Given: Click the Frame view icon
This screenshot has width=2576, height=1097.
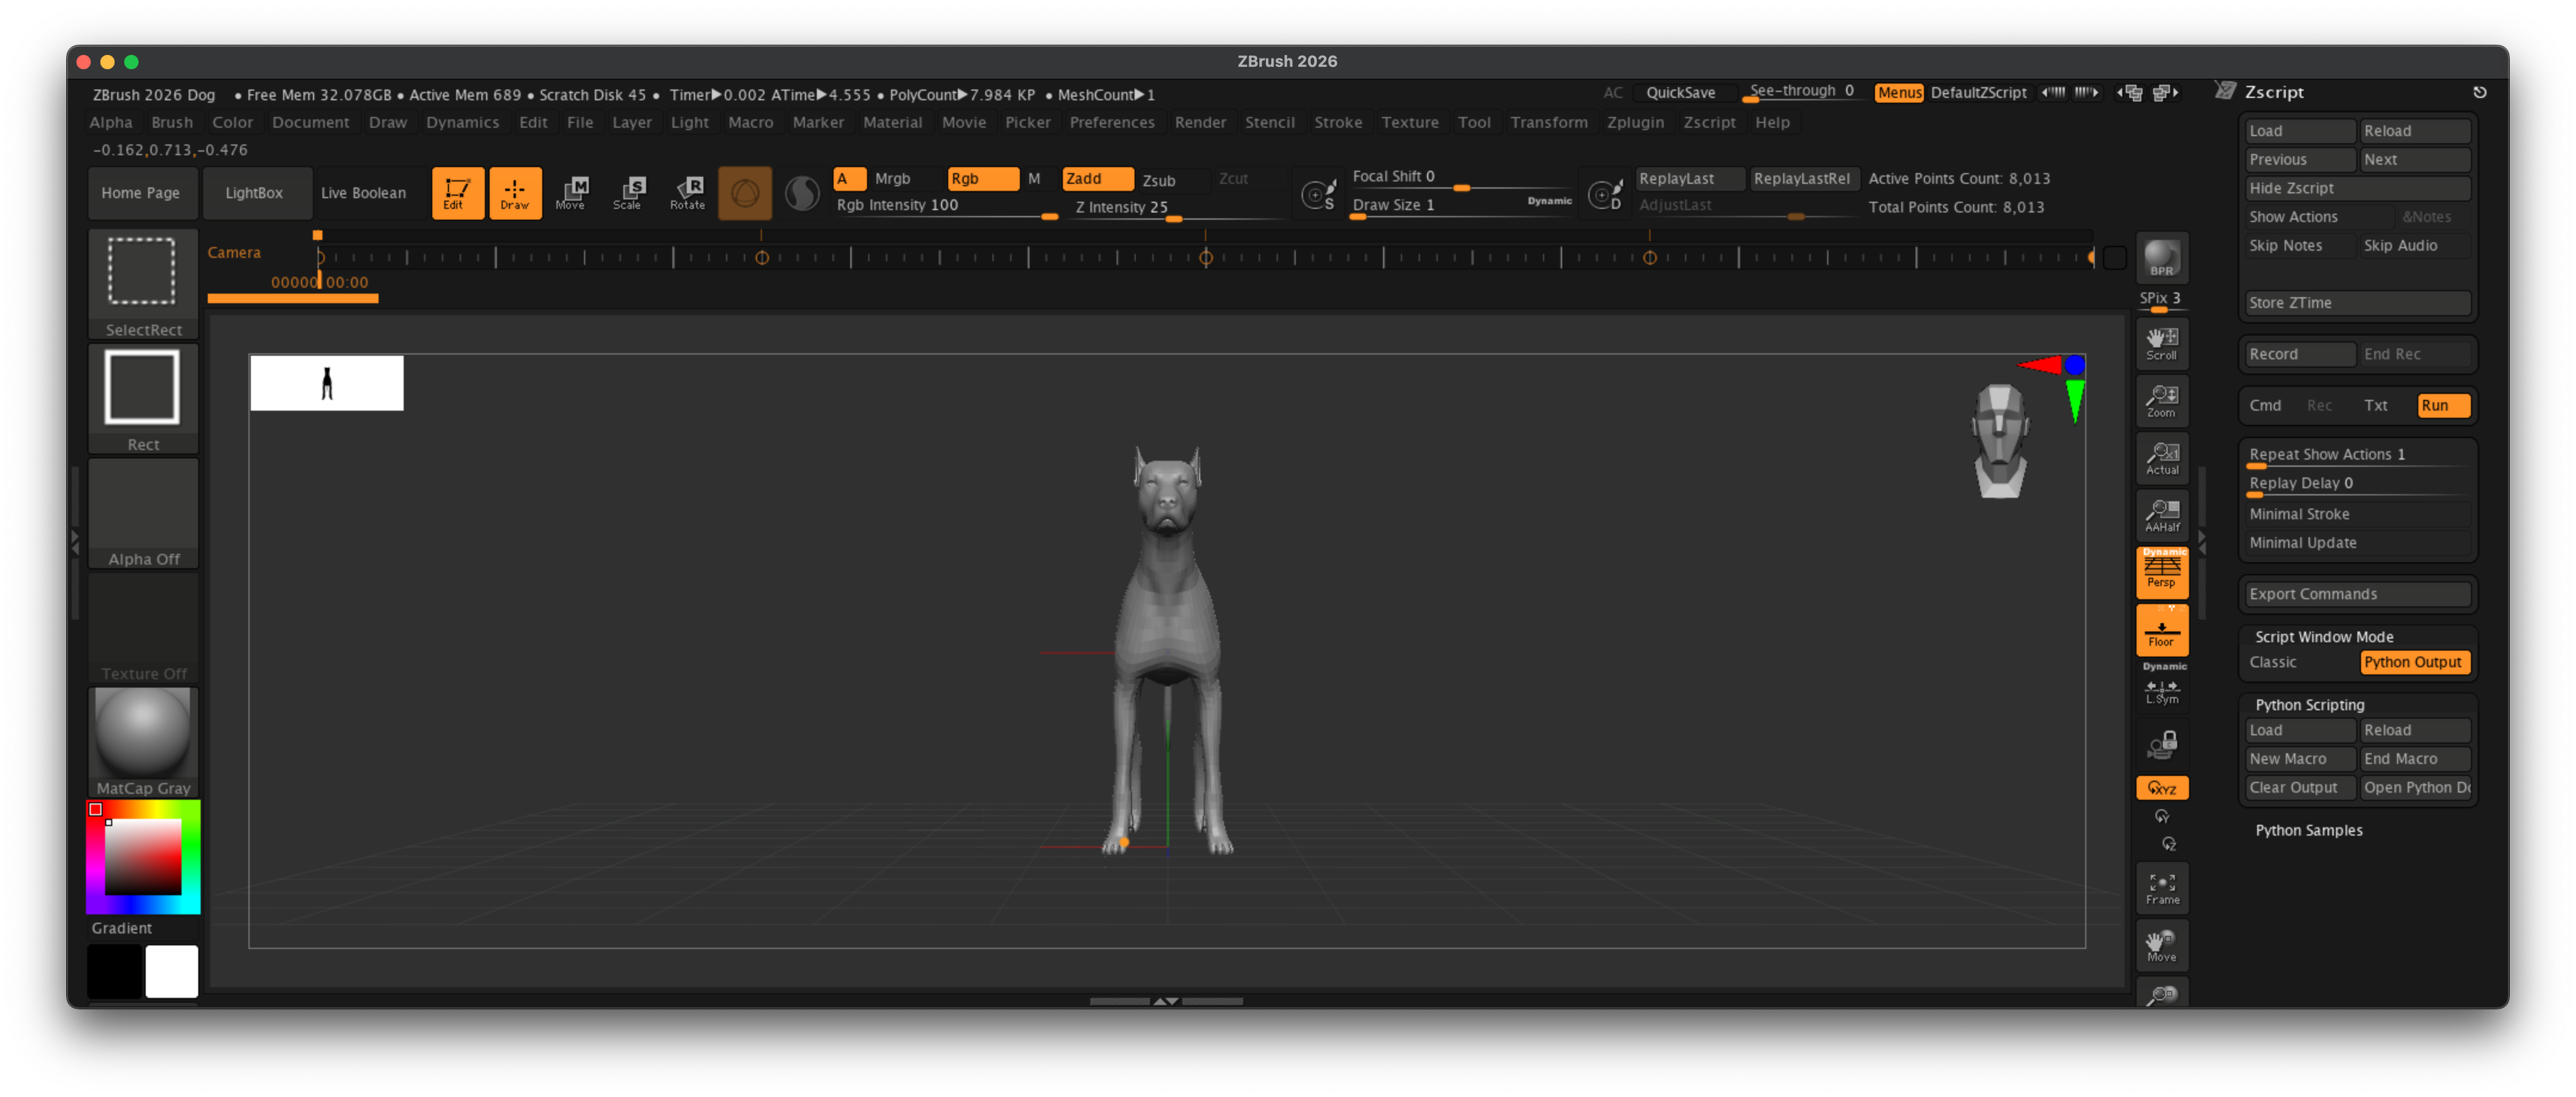Looking at the screenshot, I should coord(2161,887).
